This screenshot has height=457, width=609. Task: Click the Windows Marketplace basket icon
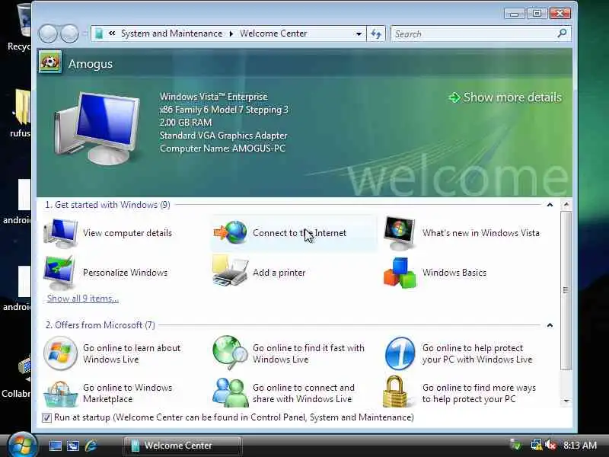coord(61,394)
